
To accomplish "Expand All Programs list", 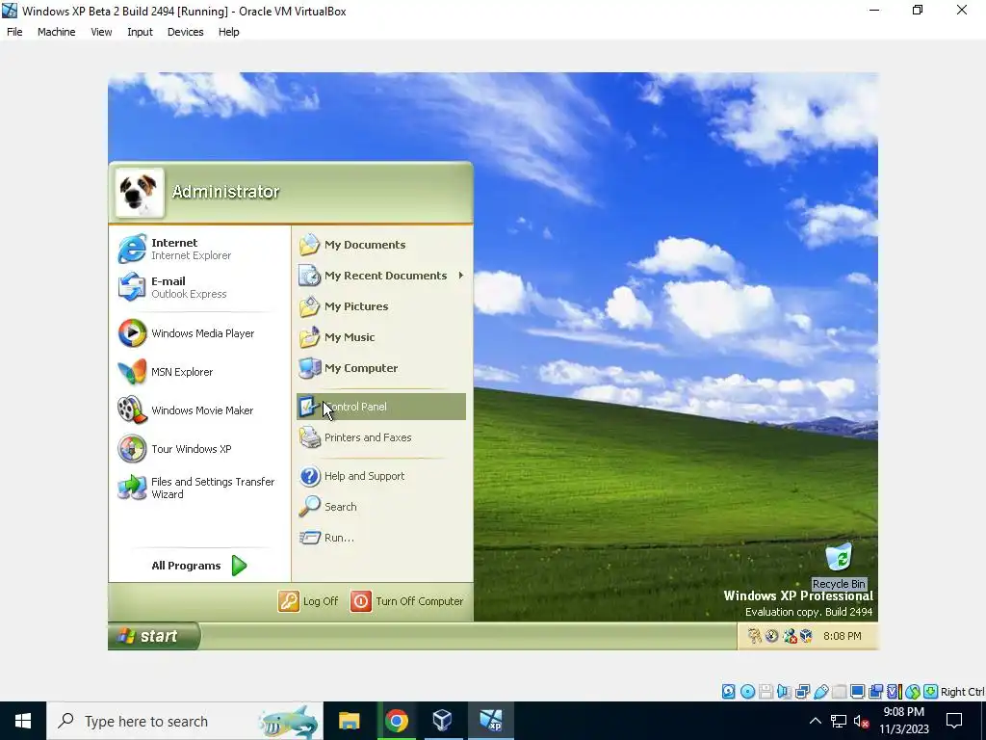I will 199,566.
